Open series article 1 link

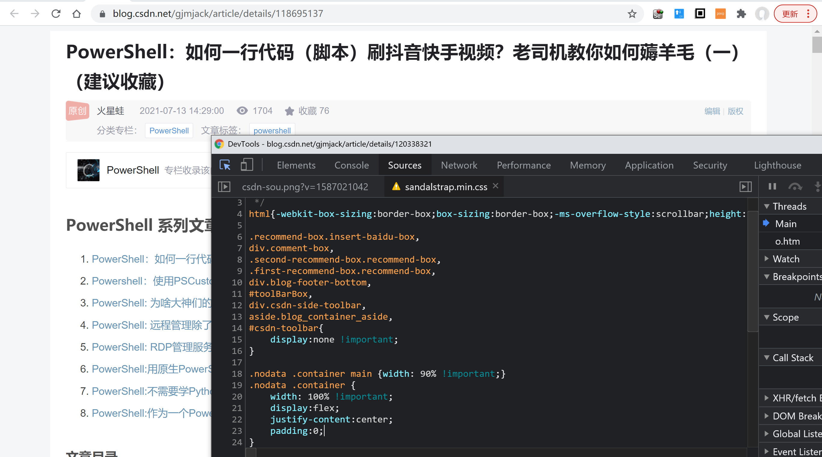pyautogui.click(x=151, y=259)
